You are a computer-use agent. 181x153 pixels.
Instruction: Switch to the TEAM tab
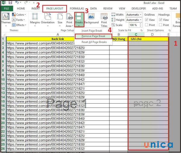[x=173, y=8]
